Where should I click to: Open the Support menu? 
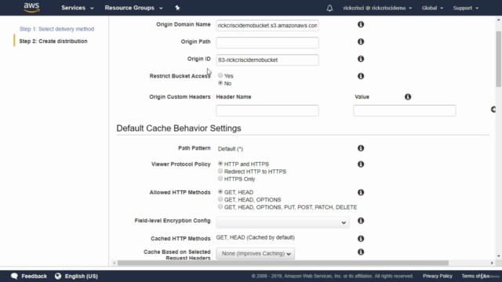point(465,8)
